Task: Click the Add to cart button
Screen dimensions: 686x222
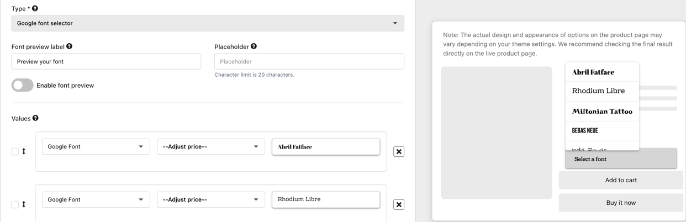Action: [x=621, y=180]
